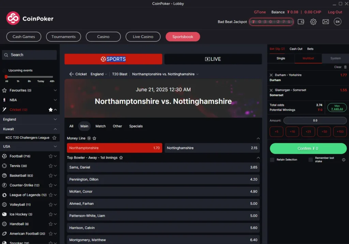349x244 pixels.
Task: Open the mail inbox envelope icon
Action: click(x=325, y=21)
